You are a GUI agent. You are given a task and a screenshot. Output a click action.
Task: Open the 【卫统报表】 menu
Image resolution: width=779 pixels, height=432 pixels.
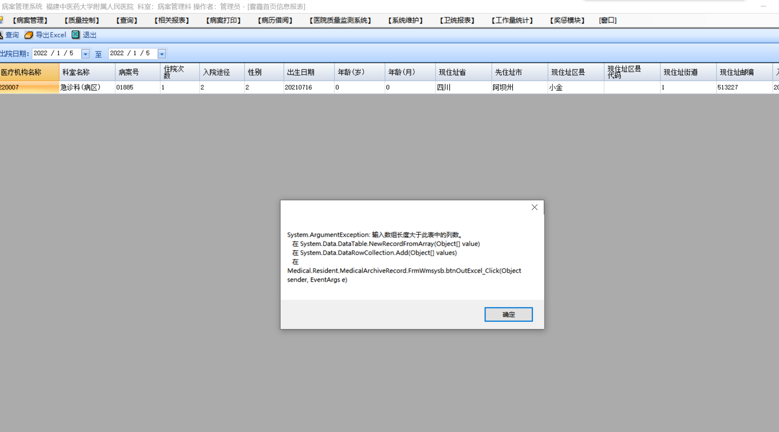coord(457,21)
